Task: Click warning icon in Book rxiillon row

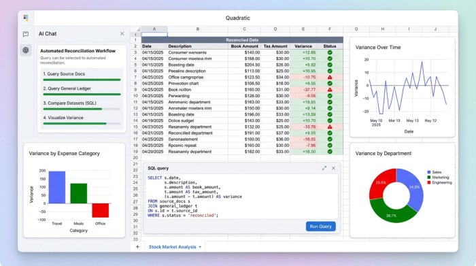Action: point(330,90)
